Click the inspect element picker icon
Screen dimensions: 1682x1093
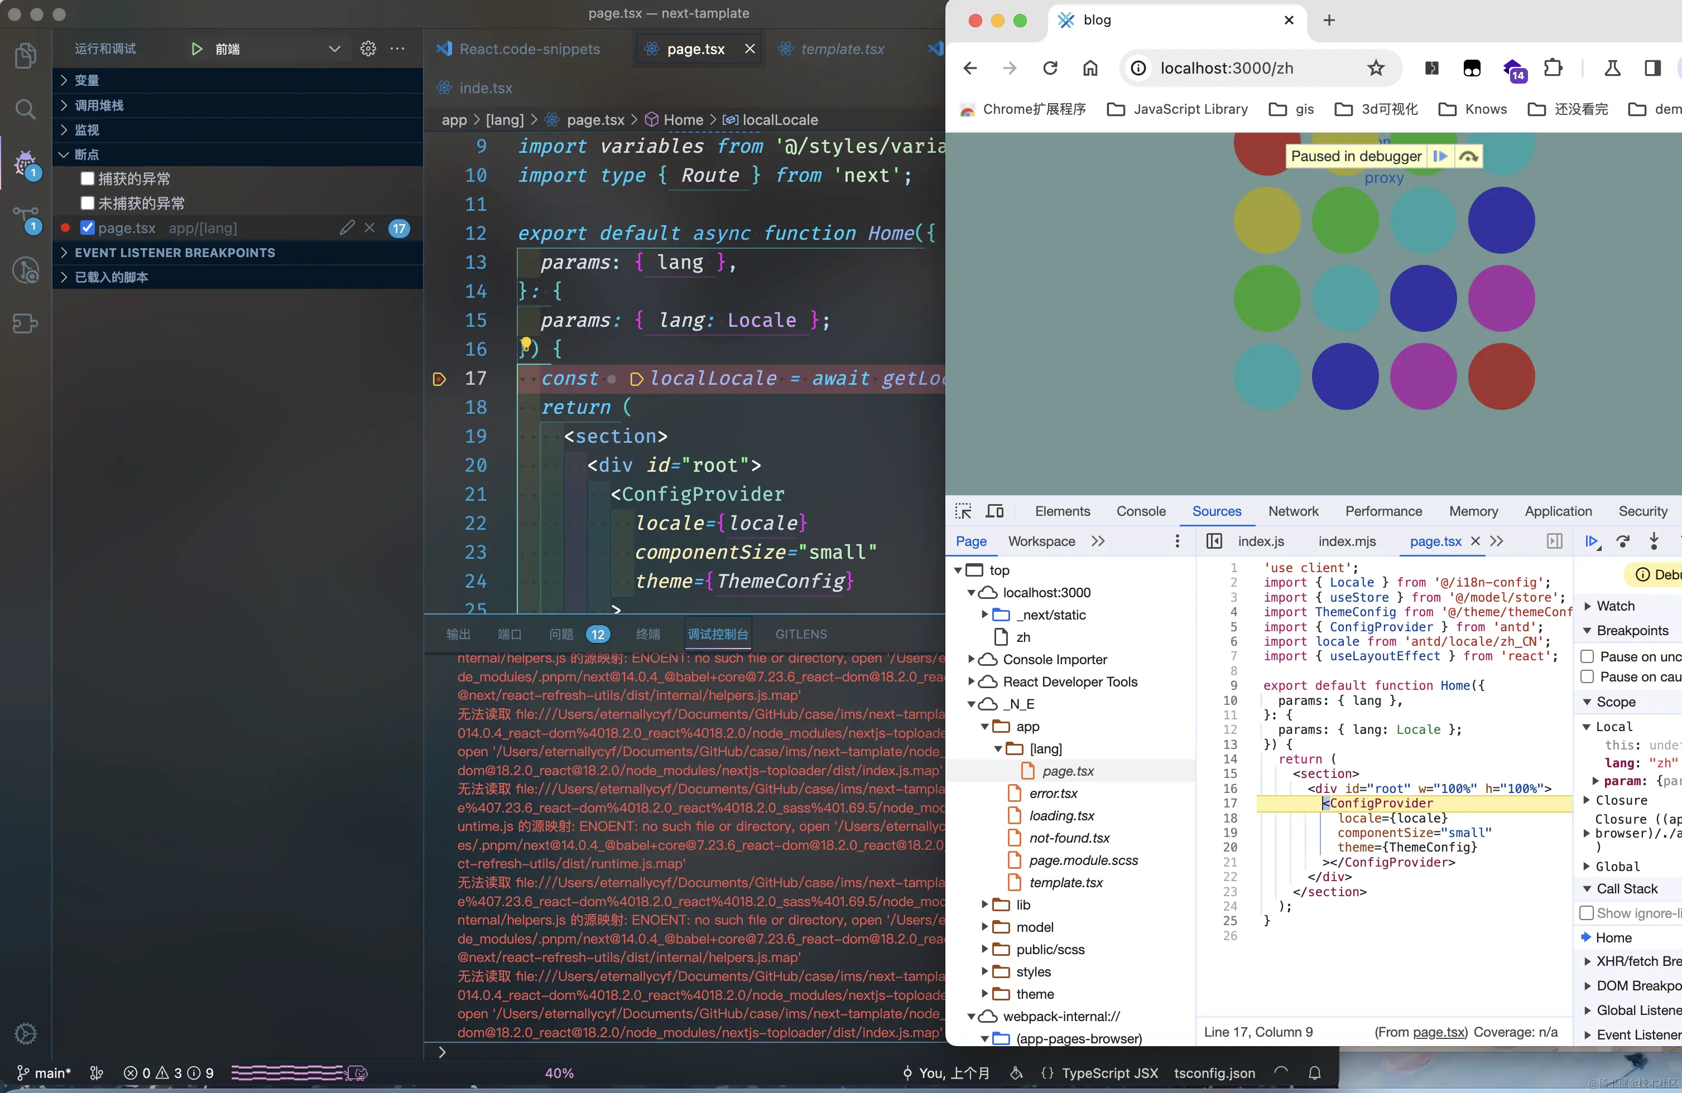tap(963, 511)
